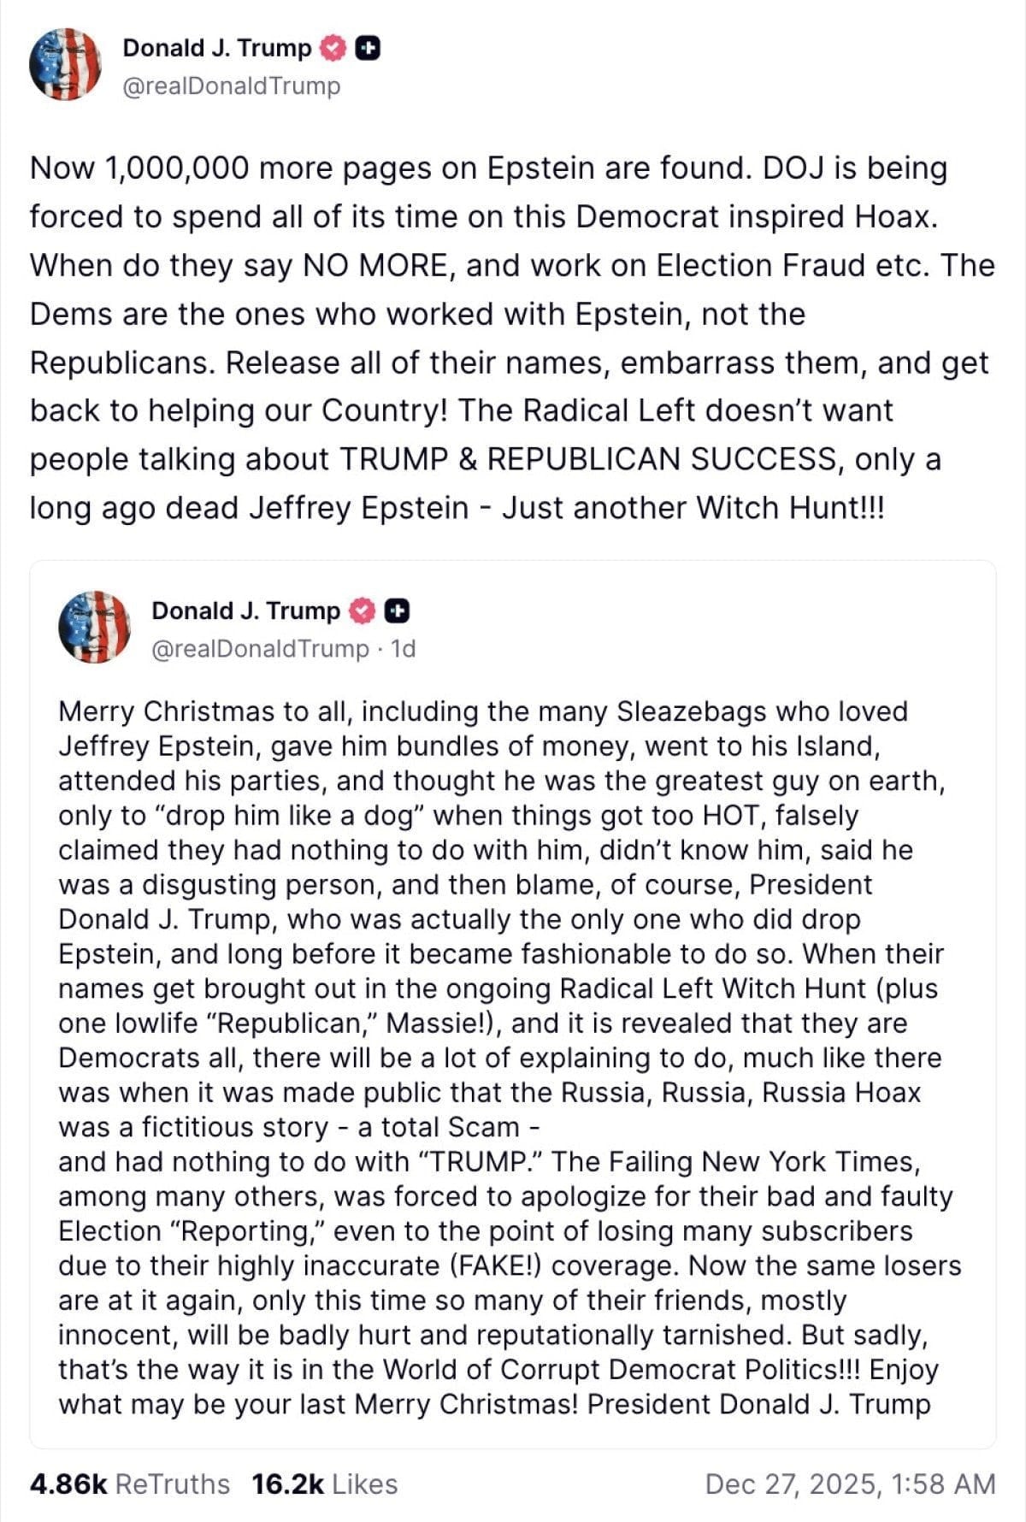
Task: Click the plus badge in quoted post header
Action: 397,611
